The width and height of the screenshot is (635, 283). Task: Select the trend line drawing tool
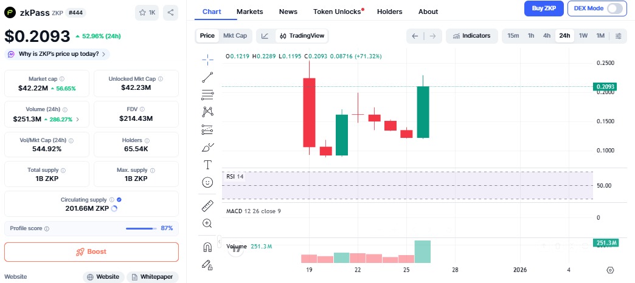point(207,77)
